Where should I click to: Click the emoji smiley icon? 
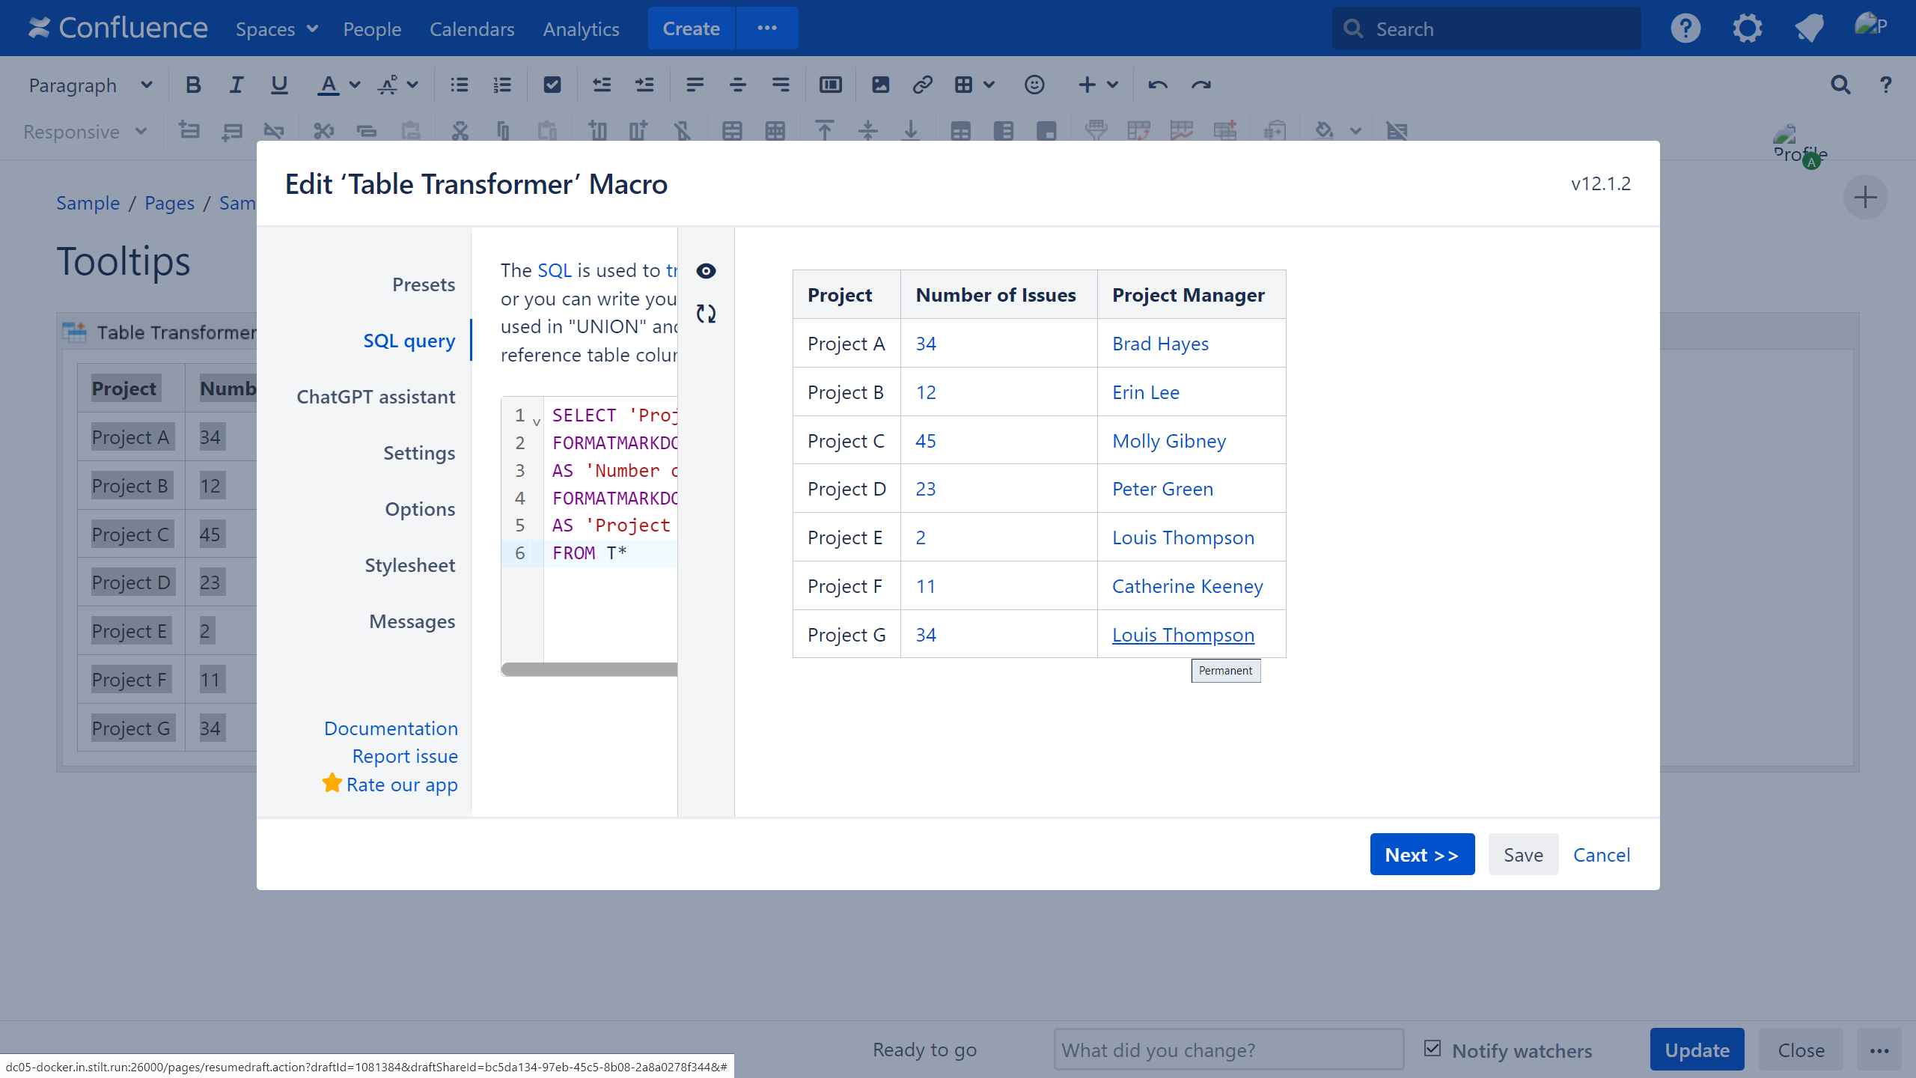pyautogui.click(x=1034, y=85)
